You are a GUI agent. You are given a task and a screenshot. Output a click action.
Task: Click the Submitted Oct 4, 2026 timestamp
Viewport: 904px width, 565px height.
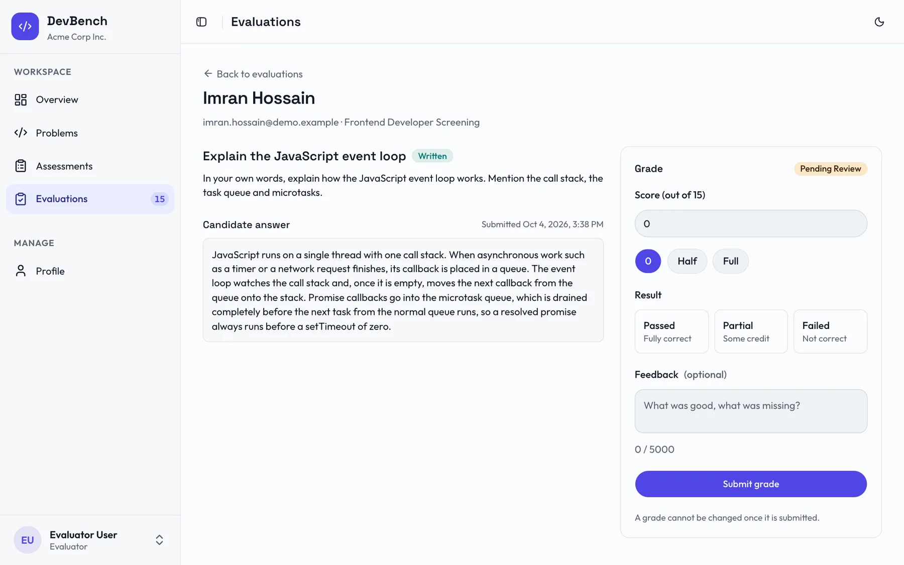(x=542, y=224)
